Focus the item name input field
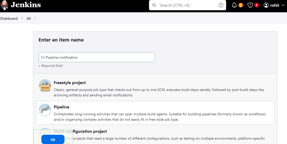 point(97,57)
